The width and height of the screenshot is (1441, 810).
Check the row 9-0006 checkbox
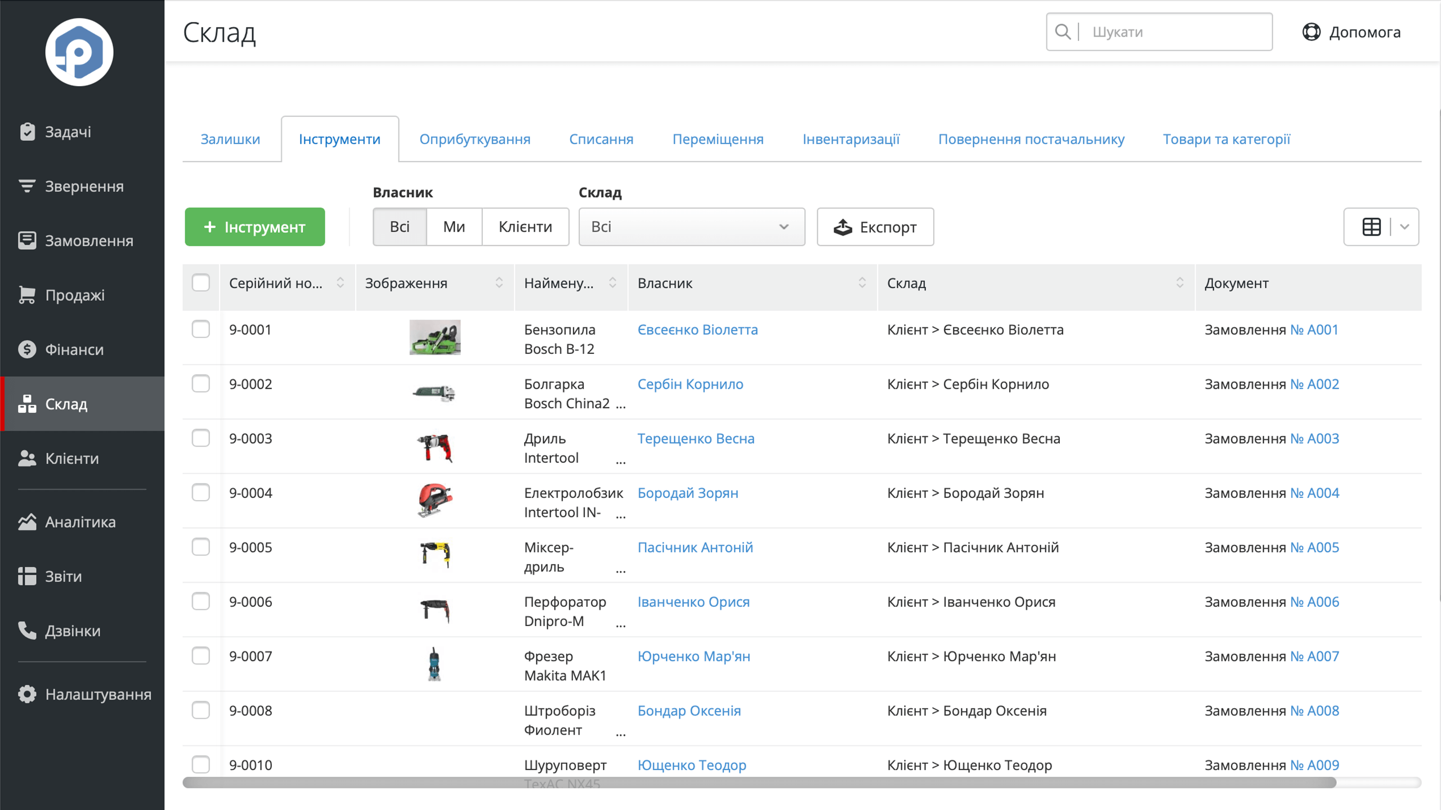tap(201, 601)
